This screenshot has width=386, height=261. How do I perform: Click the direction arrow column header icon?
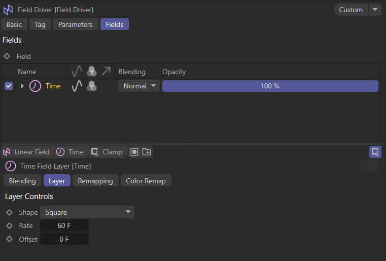[106, 72]
